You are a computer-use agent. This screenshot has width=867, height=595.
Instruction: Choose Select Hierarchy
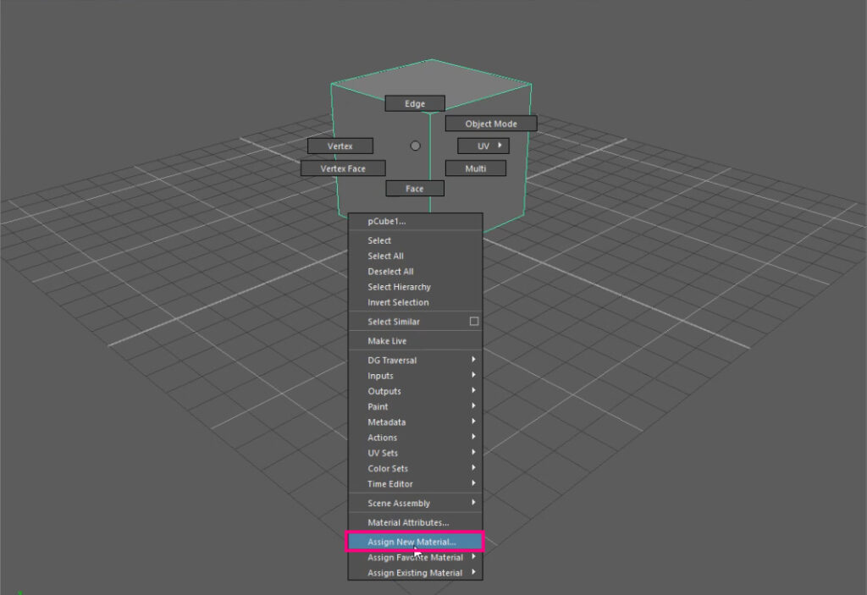(415, 287)
